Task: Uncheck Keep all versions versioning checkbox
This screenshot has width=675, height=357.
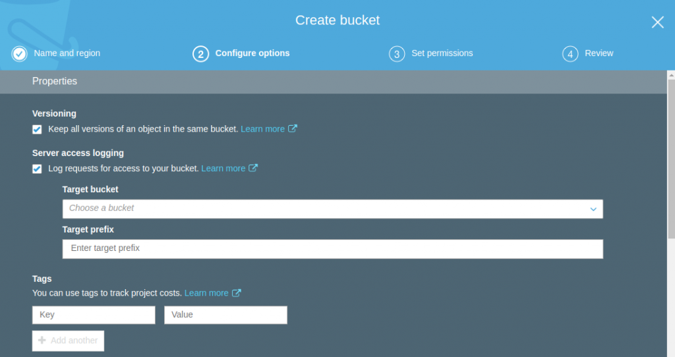Action: 37,130
